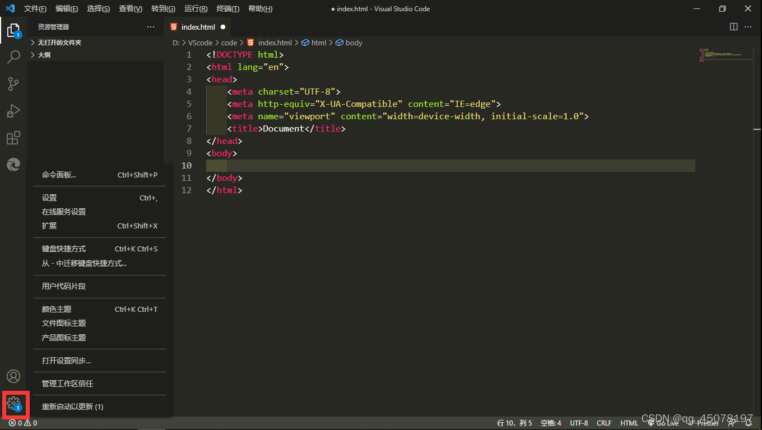
Task: Open the 转到(G) menu
Action: [x=163, y=8]
